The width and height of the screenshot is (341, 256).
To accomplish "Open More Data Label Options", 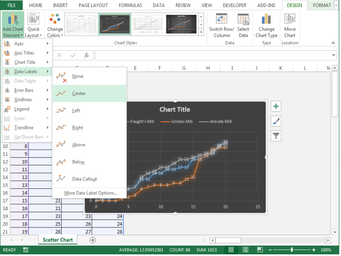I will point(91,193).
